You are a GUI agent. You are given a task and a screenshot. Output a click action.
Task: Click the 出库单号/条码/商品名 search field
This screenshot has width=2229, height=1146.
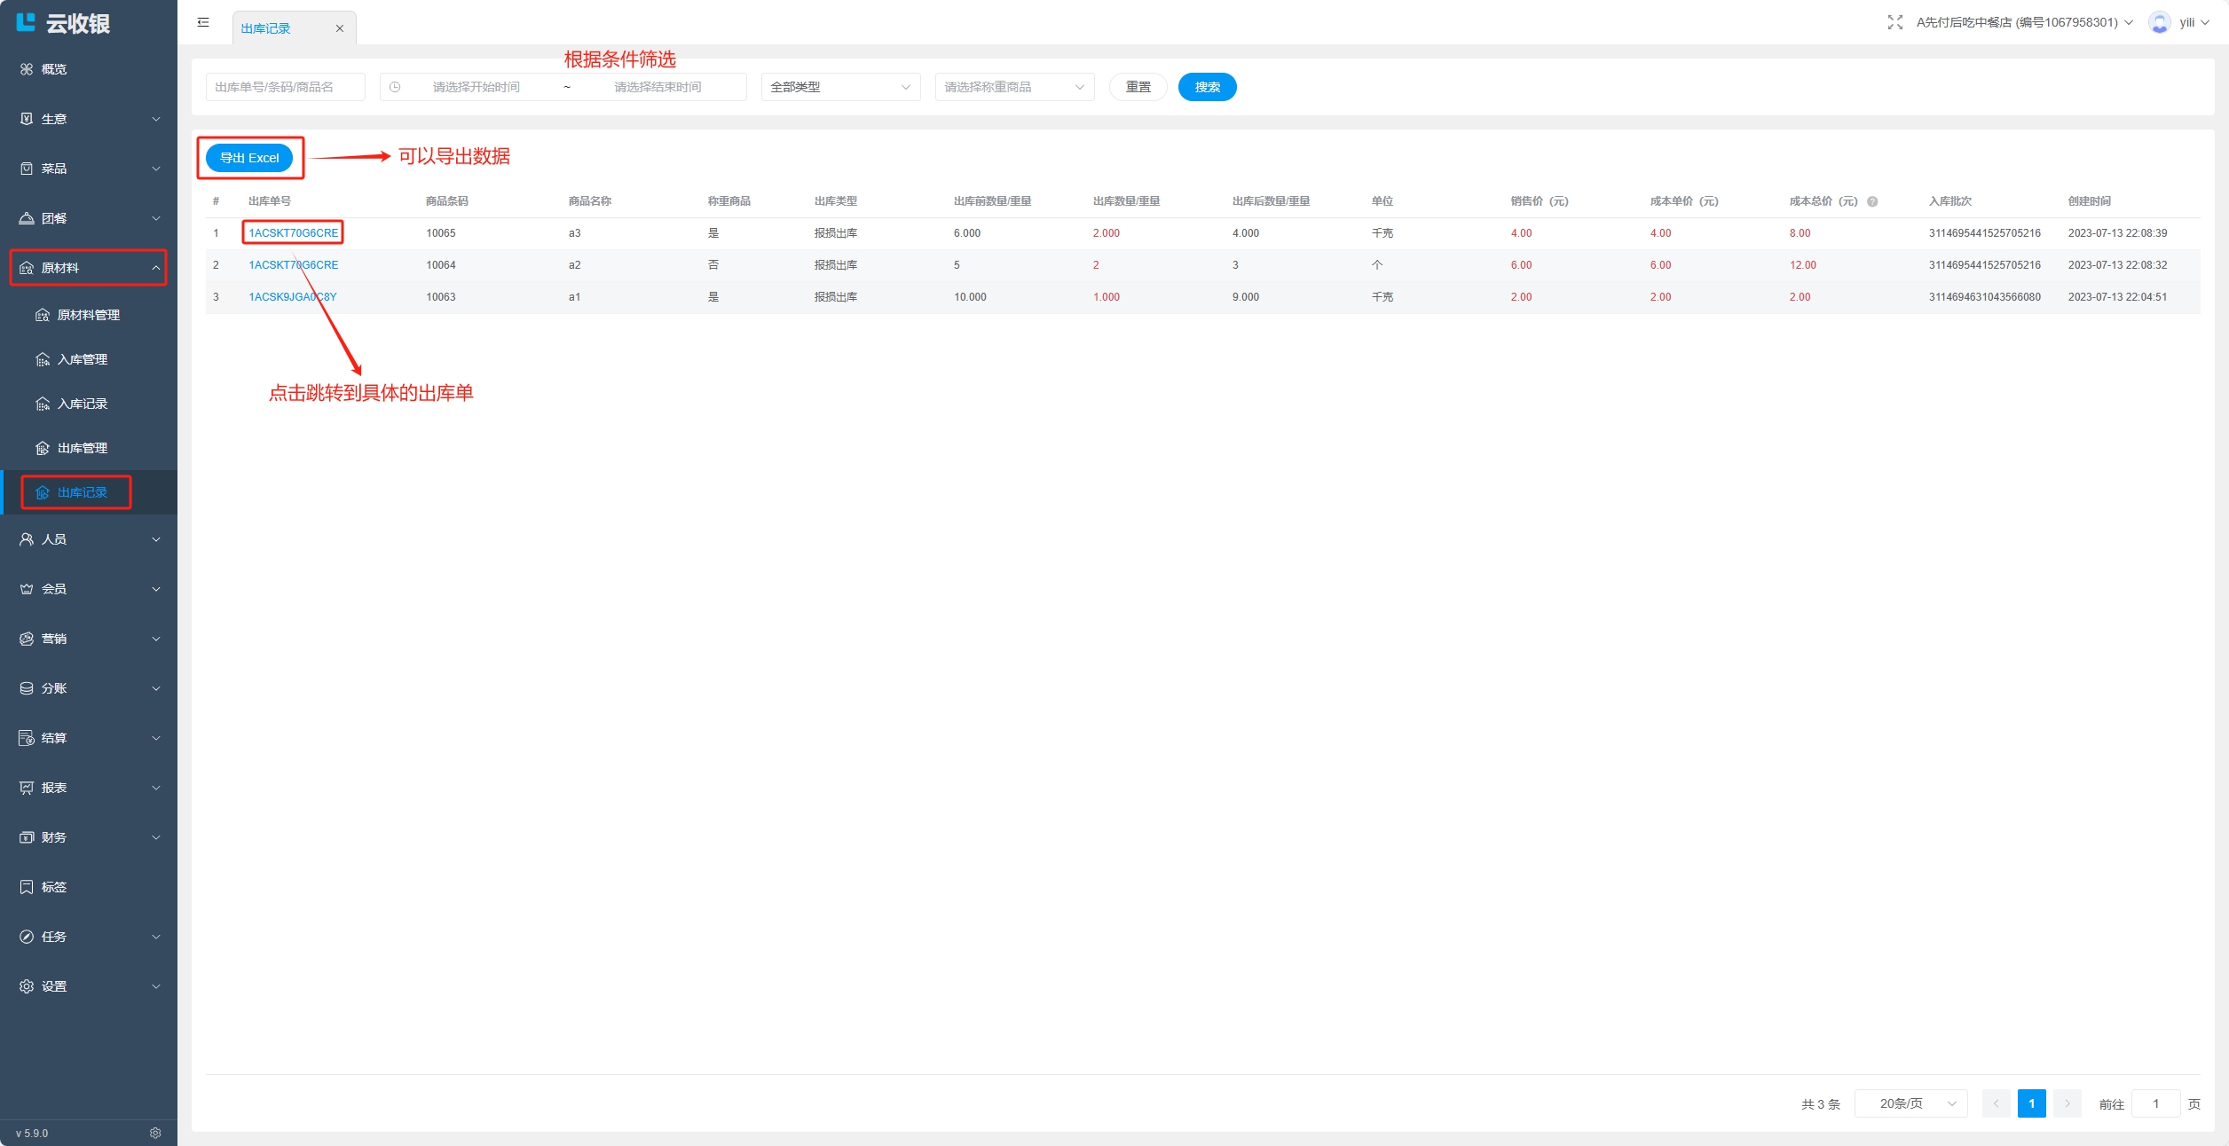(x=285, y=87)
